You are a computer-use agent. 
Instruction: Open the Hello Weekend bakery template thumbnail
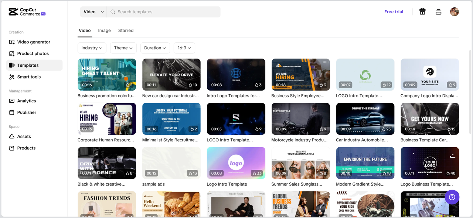171,204
